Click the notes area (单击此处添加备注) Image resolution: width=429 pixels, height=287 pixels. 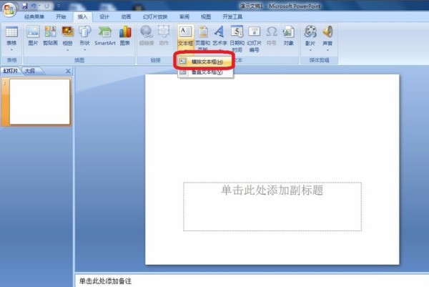pos(252,281)
